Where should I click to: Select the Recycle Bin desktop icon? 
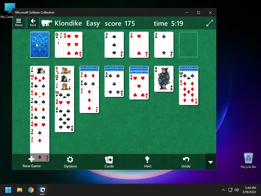pyautogui.click(x=248, y=161)
